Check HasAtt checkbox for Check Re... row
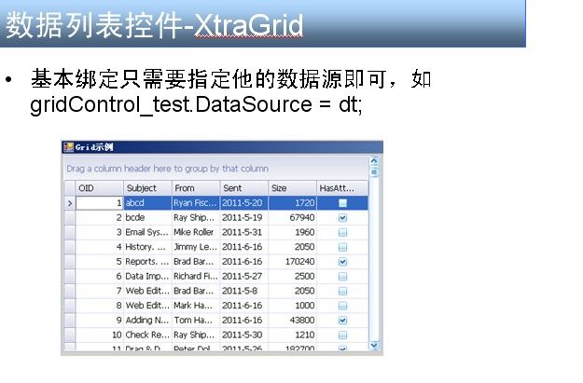 pos(343,335)
